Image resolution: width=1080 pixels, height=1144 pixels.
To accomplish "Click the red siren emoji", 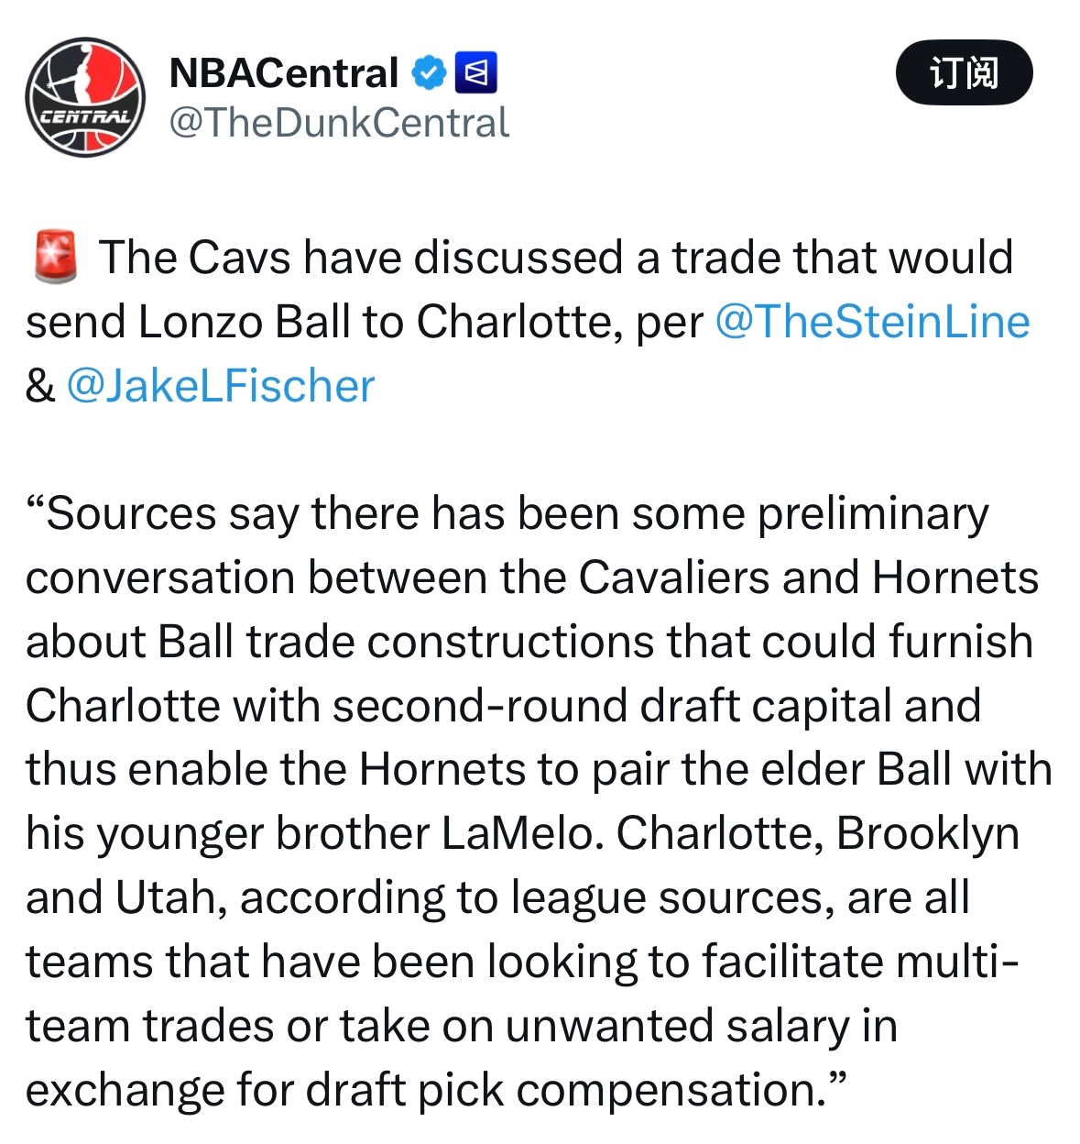I will coord(56,258).
